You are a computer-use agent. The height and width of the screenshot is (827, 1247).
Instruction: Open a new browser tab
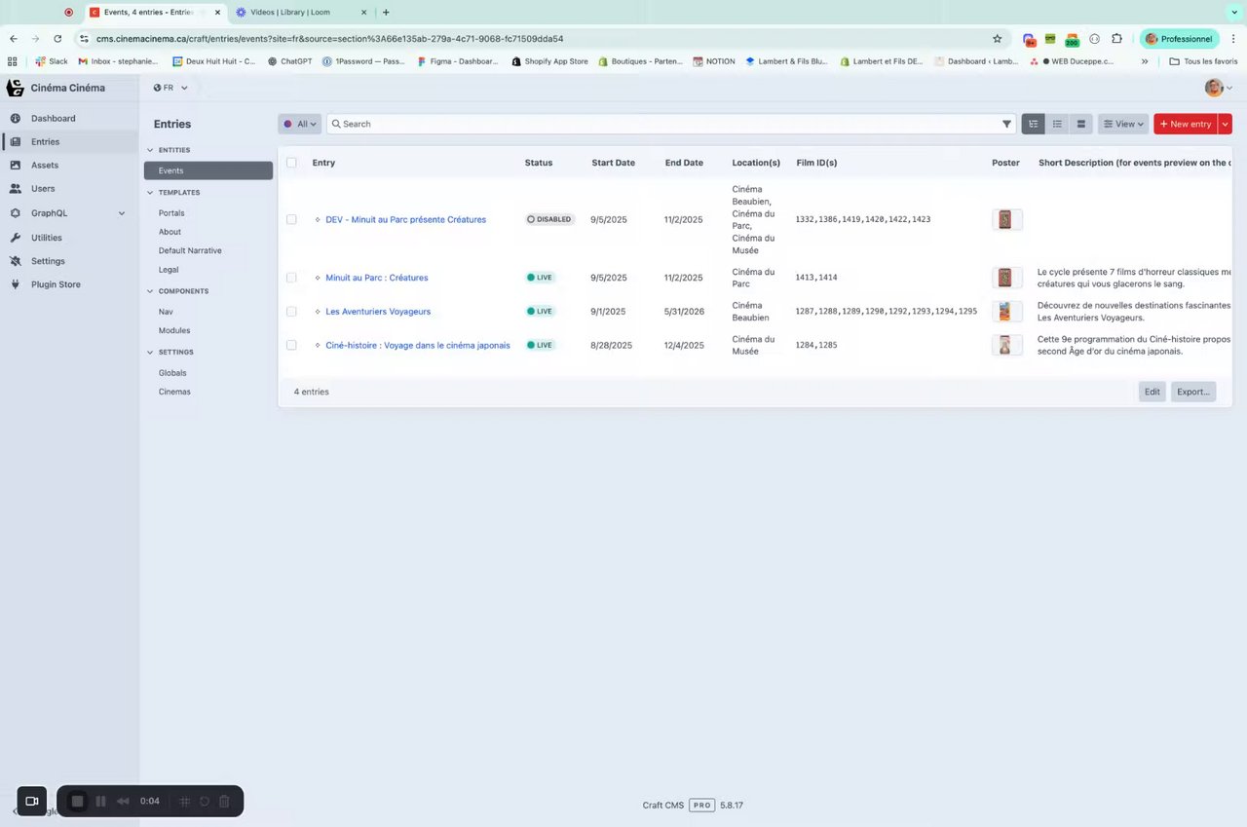click(x=386, y=13)
